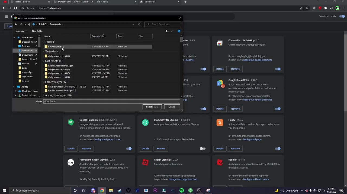The image size is (347, 194).
Task: Click the Search Downloads field
Action: click(x=163, y=24)
